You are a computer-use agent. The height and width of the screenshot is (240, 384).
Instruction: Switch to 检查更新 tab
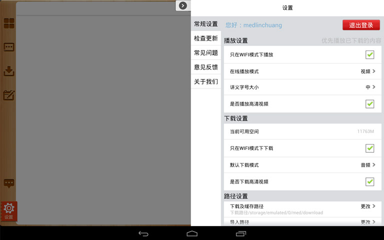tap(205, 38)
